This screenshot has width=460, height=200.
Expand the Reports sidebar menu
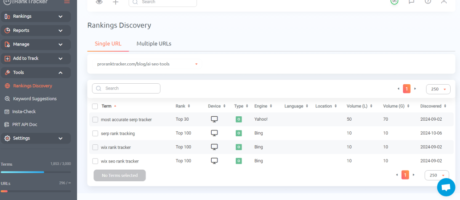(x=36, y=30)
